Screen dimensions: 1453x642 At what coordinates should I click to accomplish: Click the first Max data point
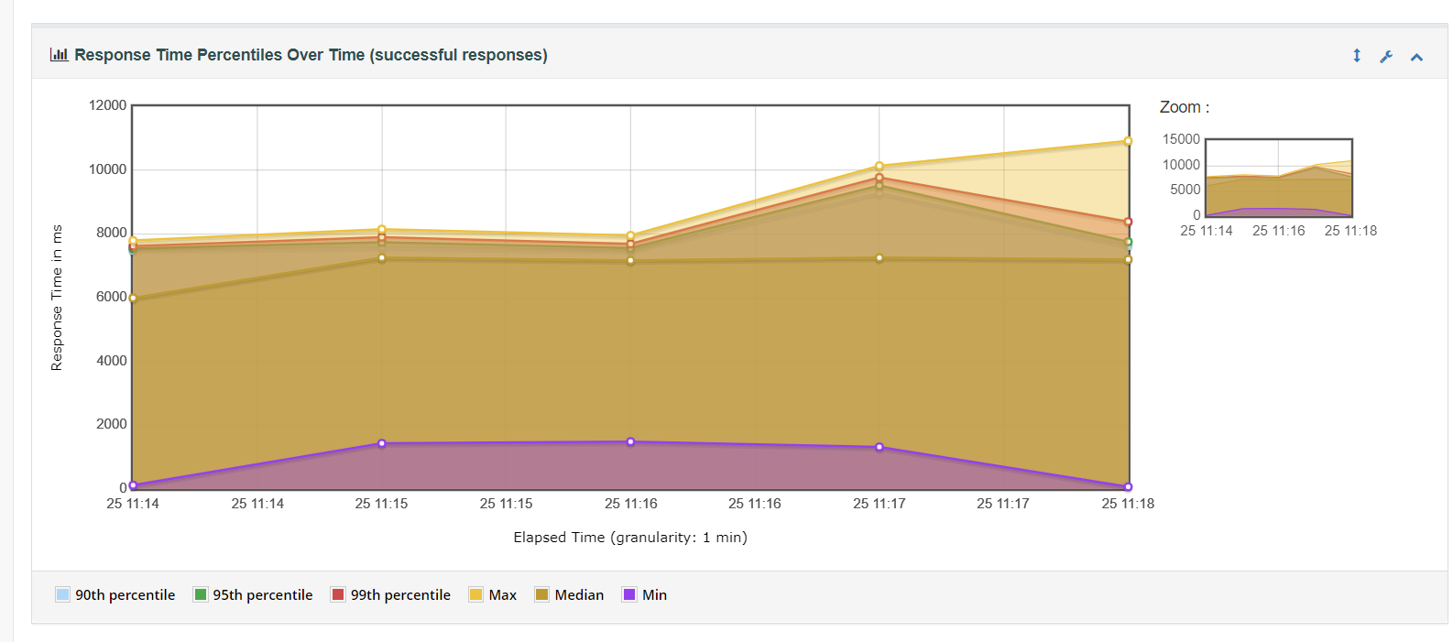click(x=133, y=241)
